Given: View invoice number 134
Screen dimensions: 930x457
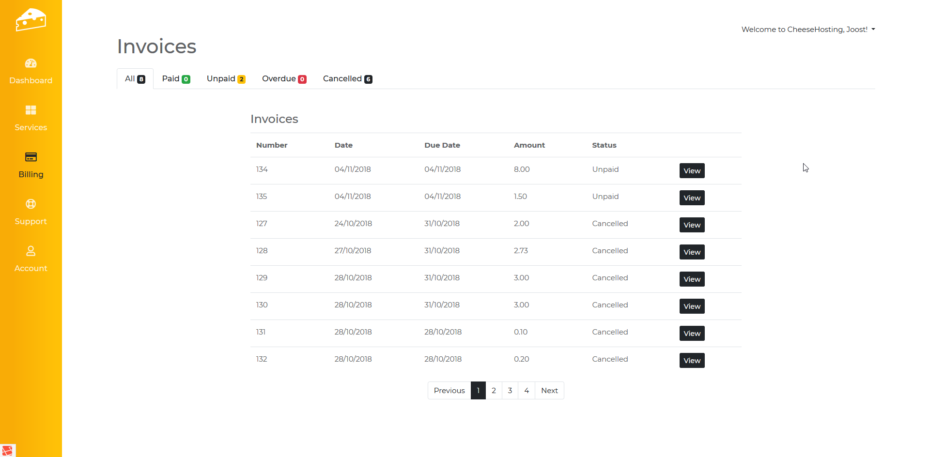Looking at the screenshot, I should (x=692, y=171).
